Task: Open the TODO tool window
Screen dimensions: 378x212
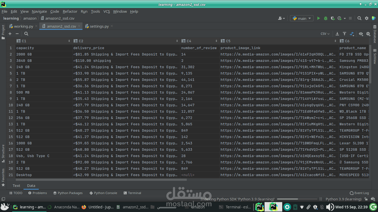Action: click(16, 193)
